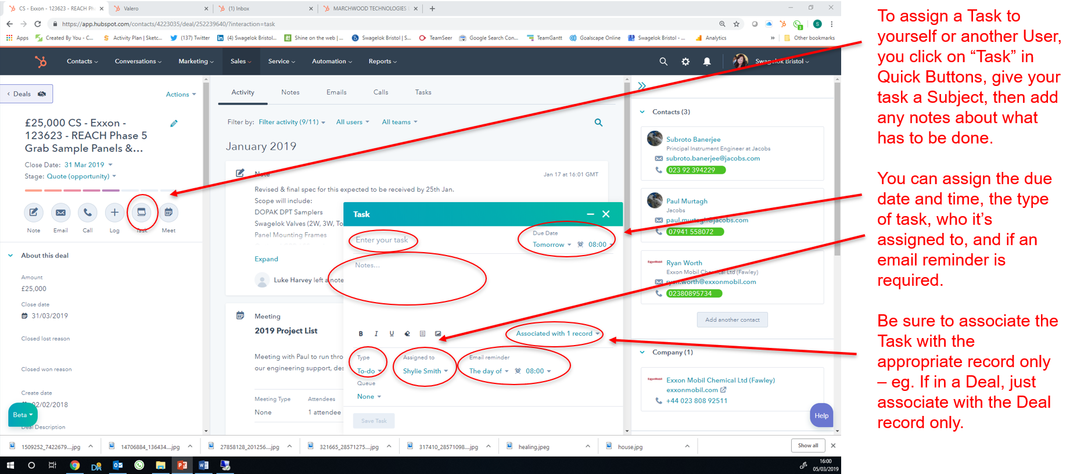Apply bold formatting in task notes
The width and height of the screenshot is (1077, 474).
(361, 334)
